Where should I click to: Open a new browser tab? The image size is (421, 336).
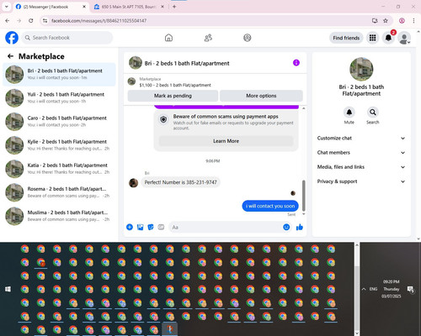click(174, 7)
